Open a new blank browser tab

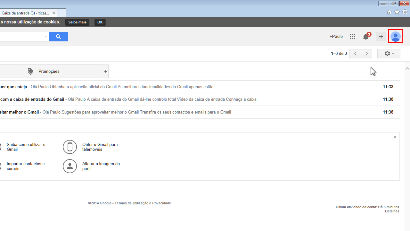click(61, 13)
